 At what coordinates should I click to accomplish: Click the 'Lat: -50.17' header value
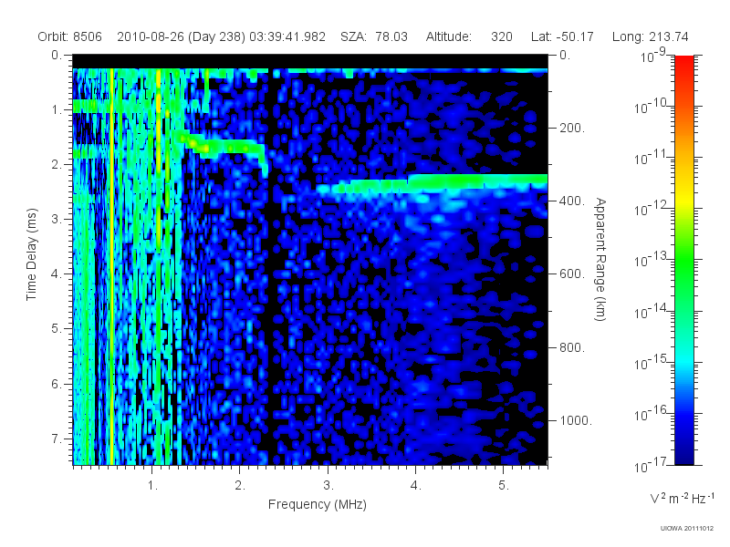(x=562, y=36)
